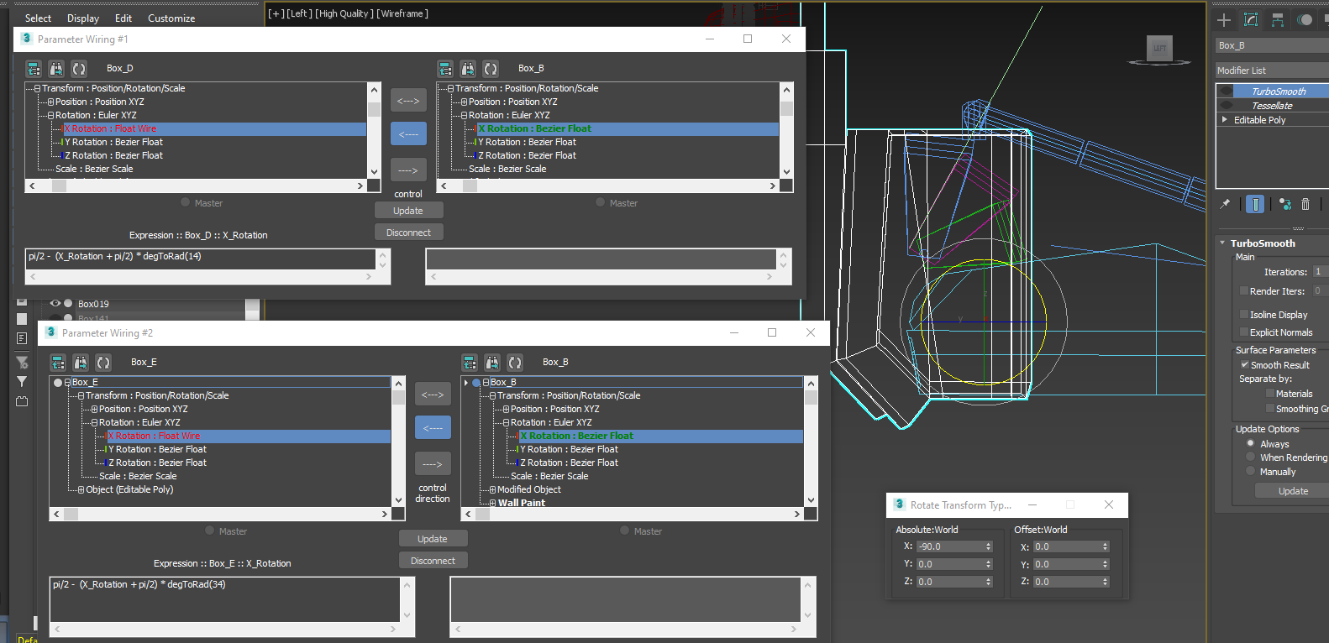Click the Pin Stack icon
The height and width of the screenshot is (643, 1329).
pyautogui.click(x=1225, y=204)
